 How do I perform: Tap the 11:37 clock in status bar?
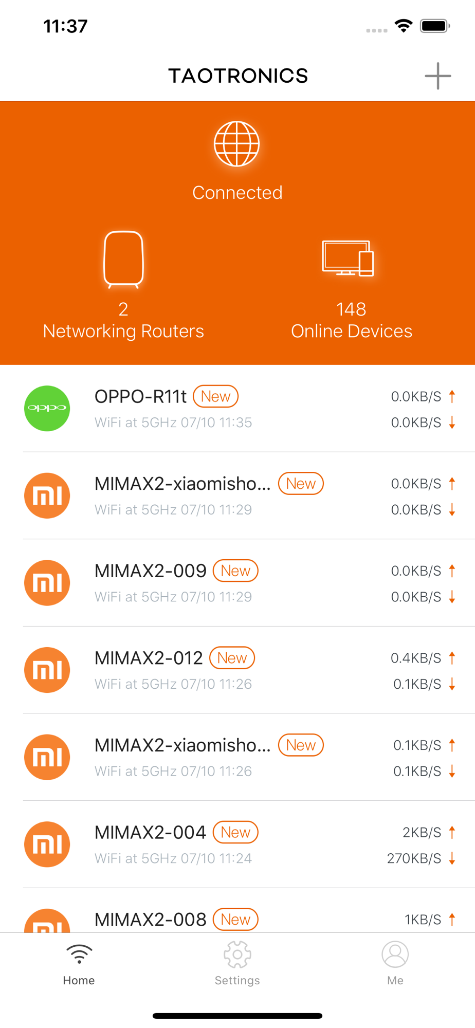point(65,26)
